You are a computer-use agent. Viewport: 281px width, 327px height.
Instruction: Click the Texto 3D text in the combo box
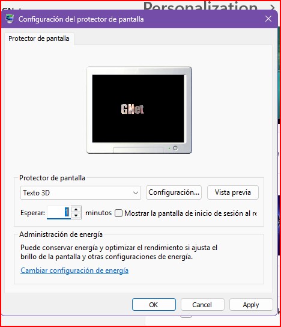tap(37, 193)
